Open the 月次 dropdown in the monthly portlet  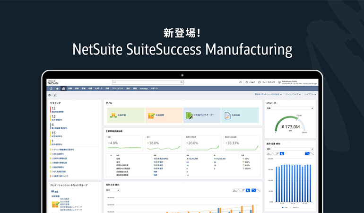113,190
